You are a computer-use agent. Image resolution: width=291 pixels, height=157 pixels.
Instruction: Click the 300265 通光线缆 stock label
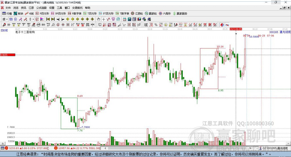tap(280, 32)
